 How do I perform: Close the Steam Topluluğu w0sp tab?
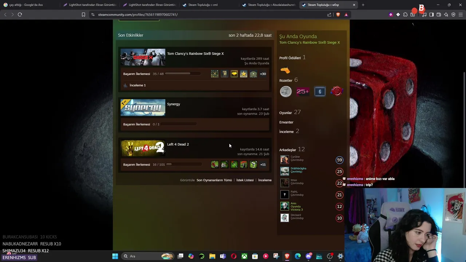pos(354,5)
